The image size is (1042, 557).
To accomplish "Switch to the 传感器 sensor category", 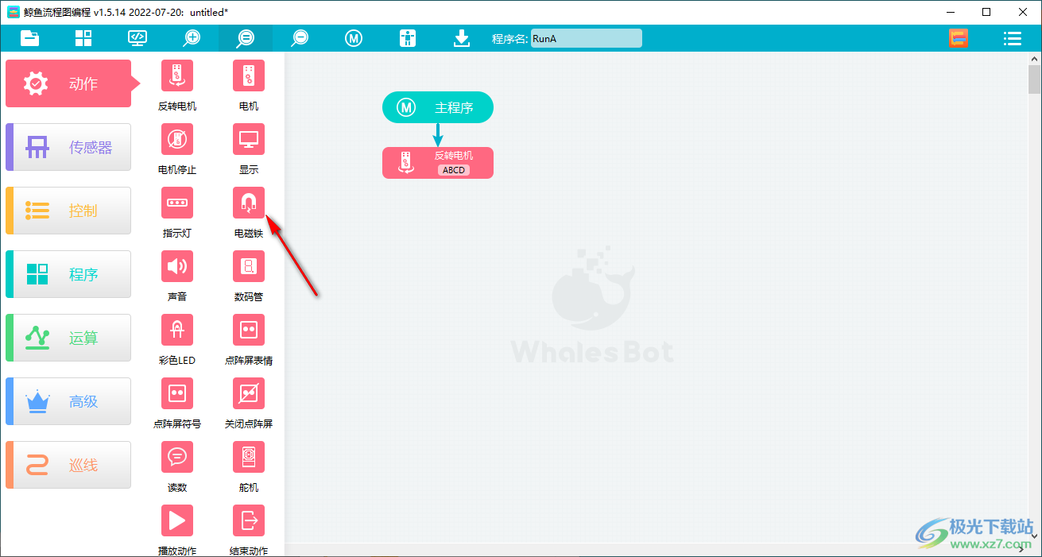I will click(x=68, y=147).
